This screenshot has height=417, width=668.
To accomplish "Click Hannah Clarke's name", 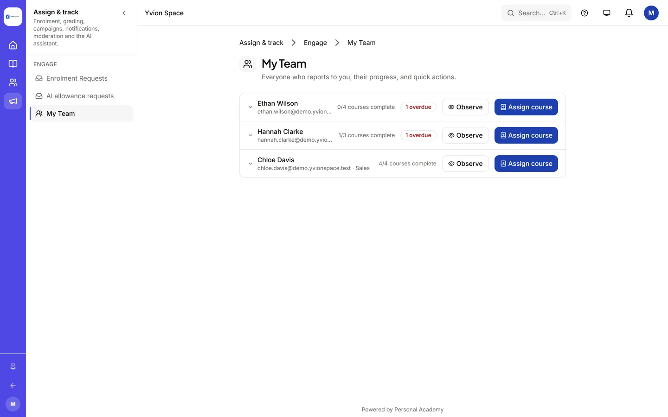I will 280,132.
